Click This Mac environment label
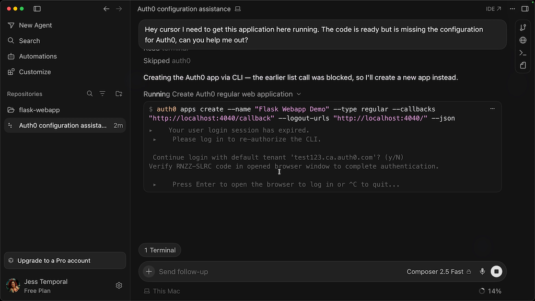The width and height of the screenshot is (535, 301). pyautogui.click(x=162, y=291)
